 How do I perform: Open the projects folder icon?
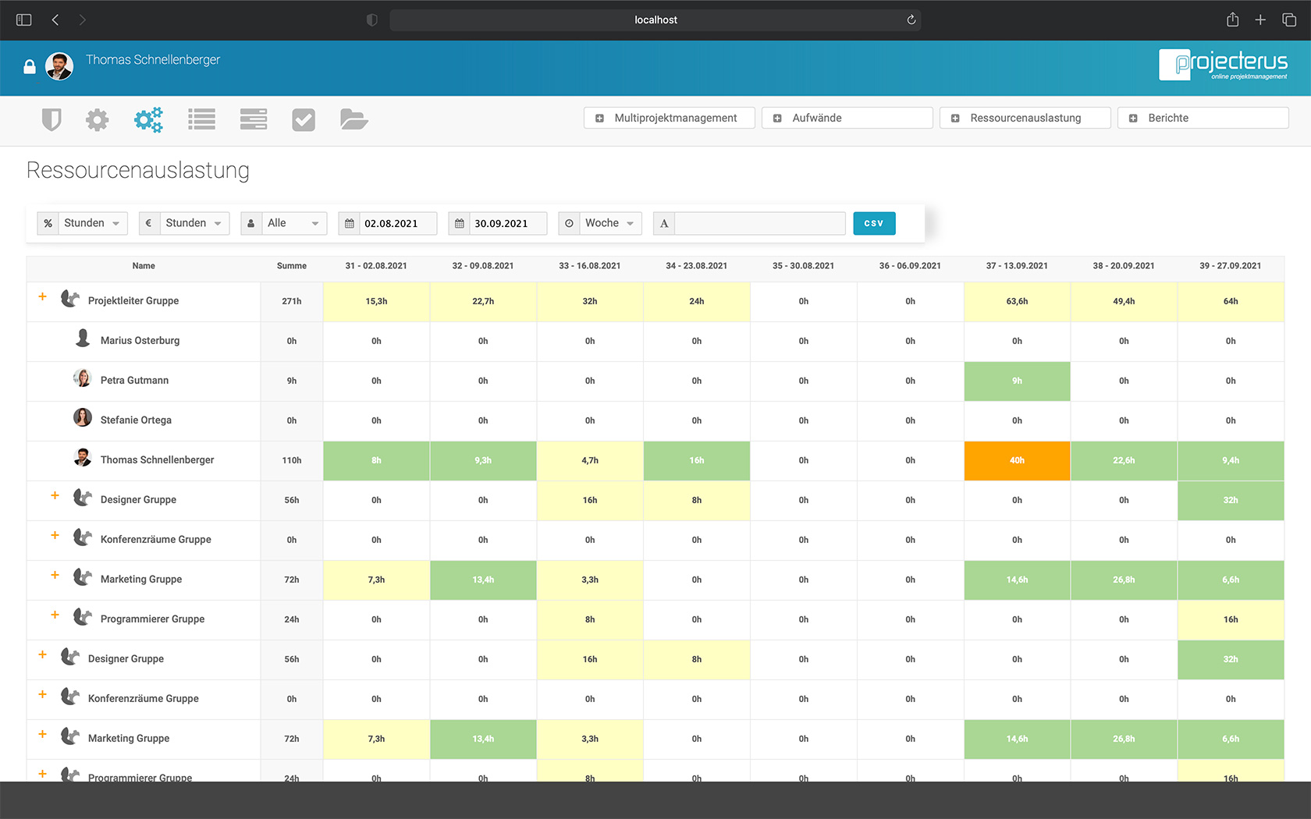coord(354,119)
